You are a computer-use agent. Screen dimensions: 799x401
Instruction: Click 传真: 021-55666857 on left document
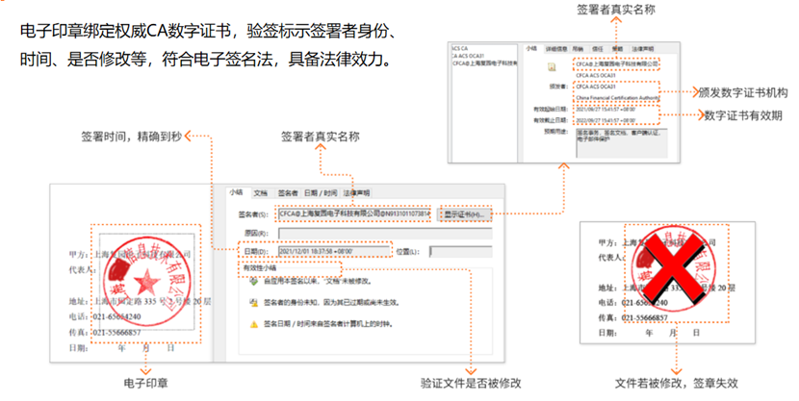(105, 333)
